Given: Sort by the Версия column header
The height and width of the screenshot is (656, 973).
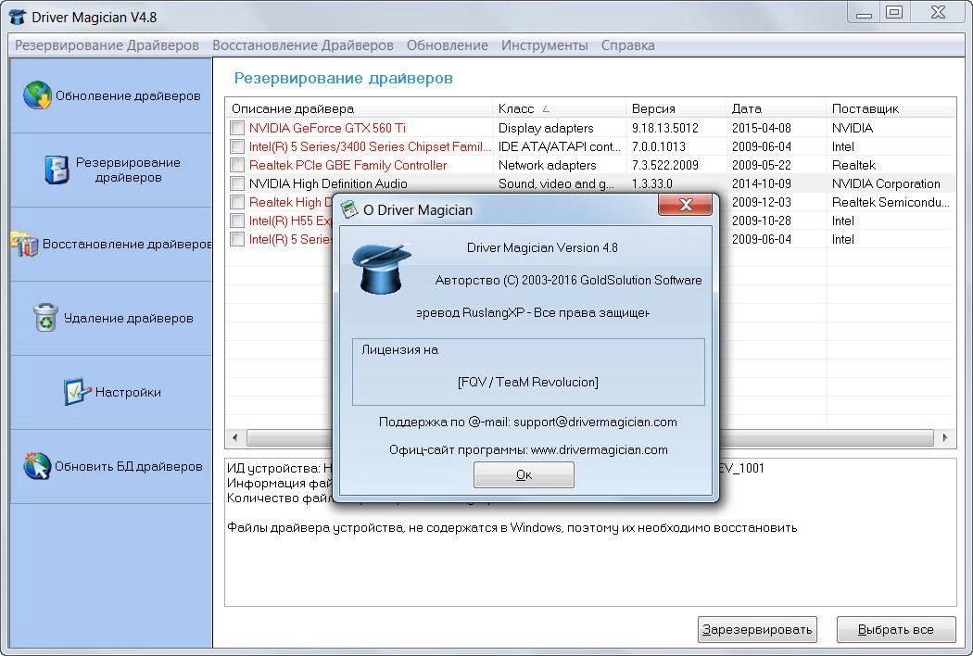Looking at the screenshot, I should pyautogui.click(x=676, y=108).
